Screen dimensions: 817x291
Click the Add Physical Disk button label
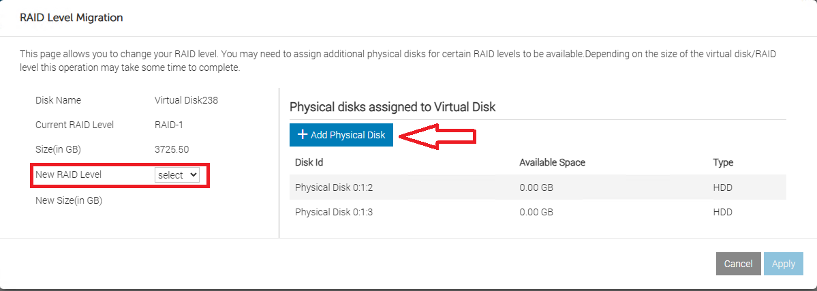[x=348, y=135]
